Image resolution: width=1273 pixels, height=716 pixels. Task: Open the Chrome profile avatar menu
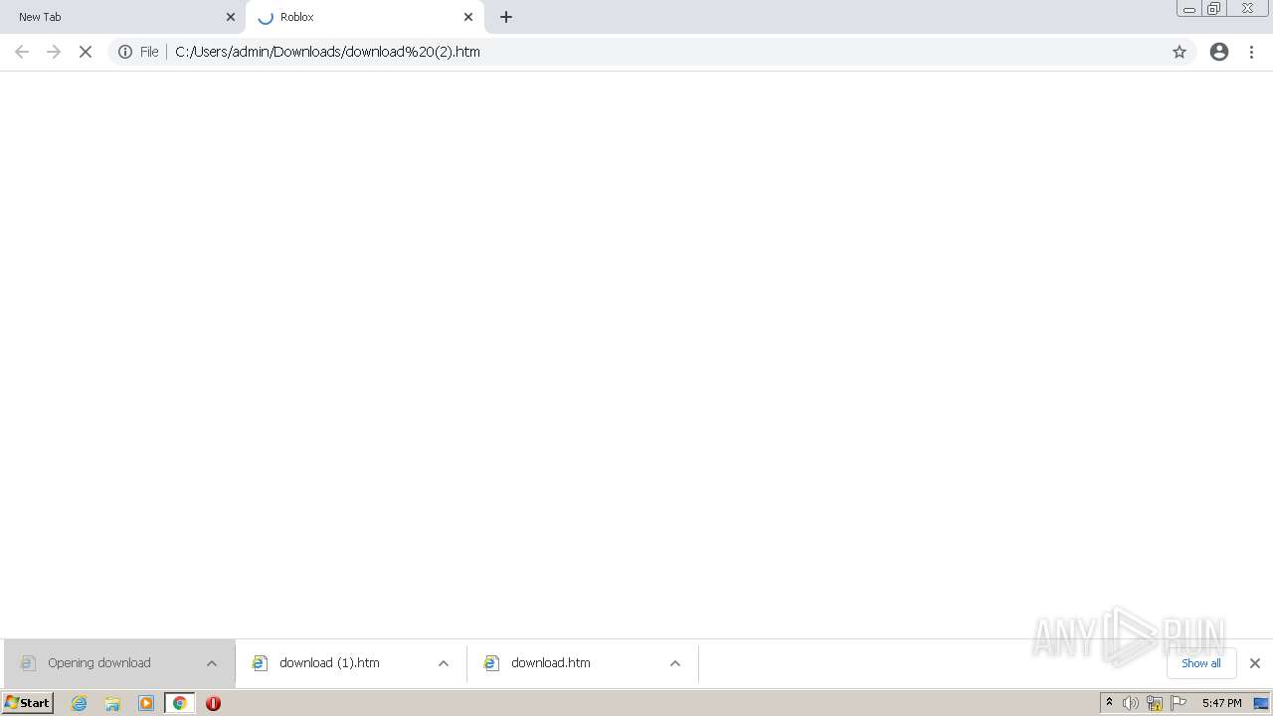[x=1219, y=52]
